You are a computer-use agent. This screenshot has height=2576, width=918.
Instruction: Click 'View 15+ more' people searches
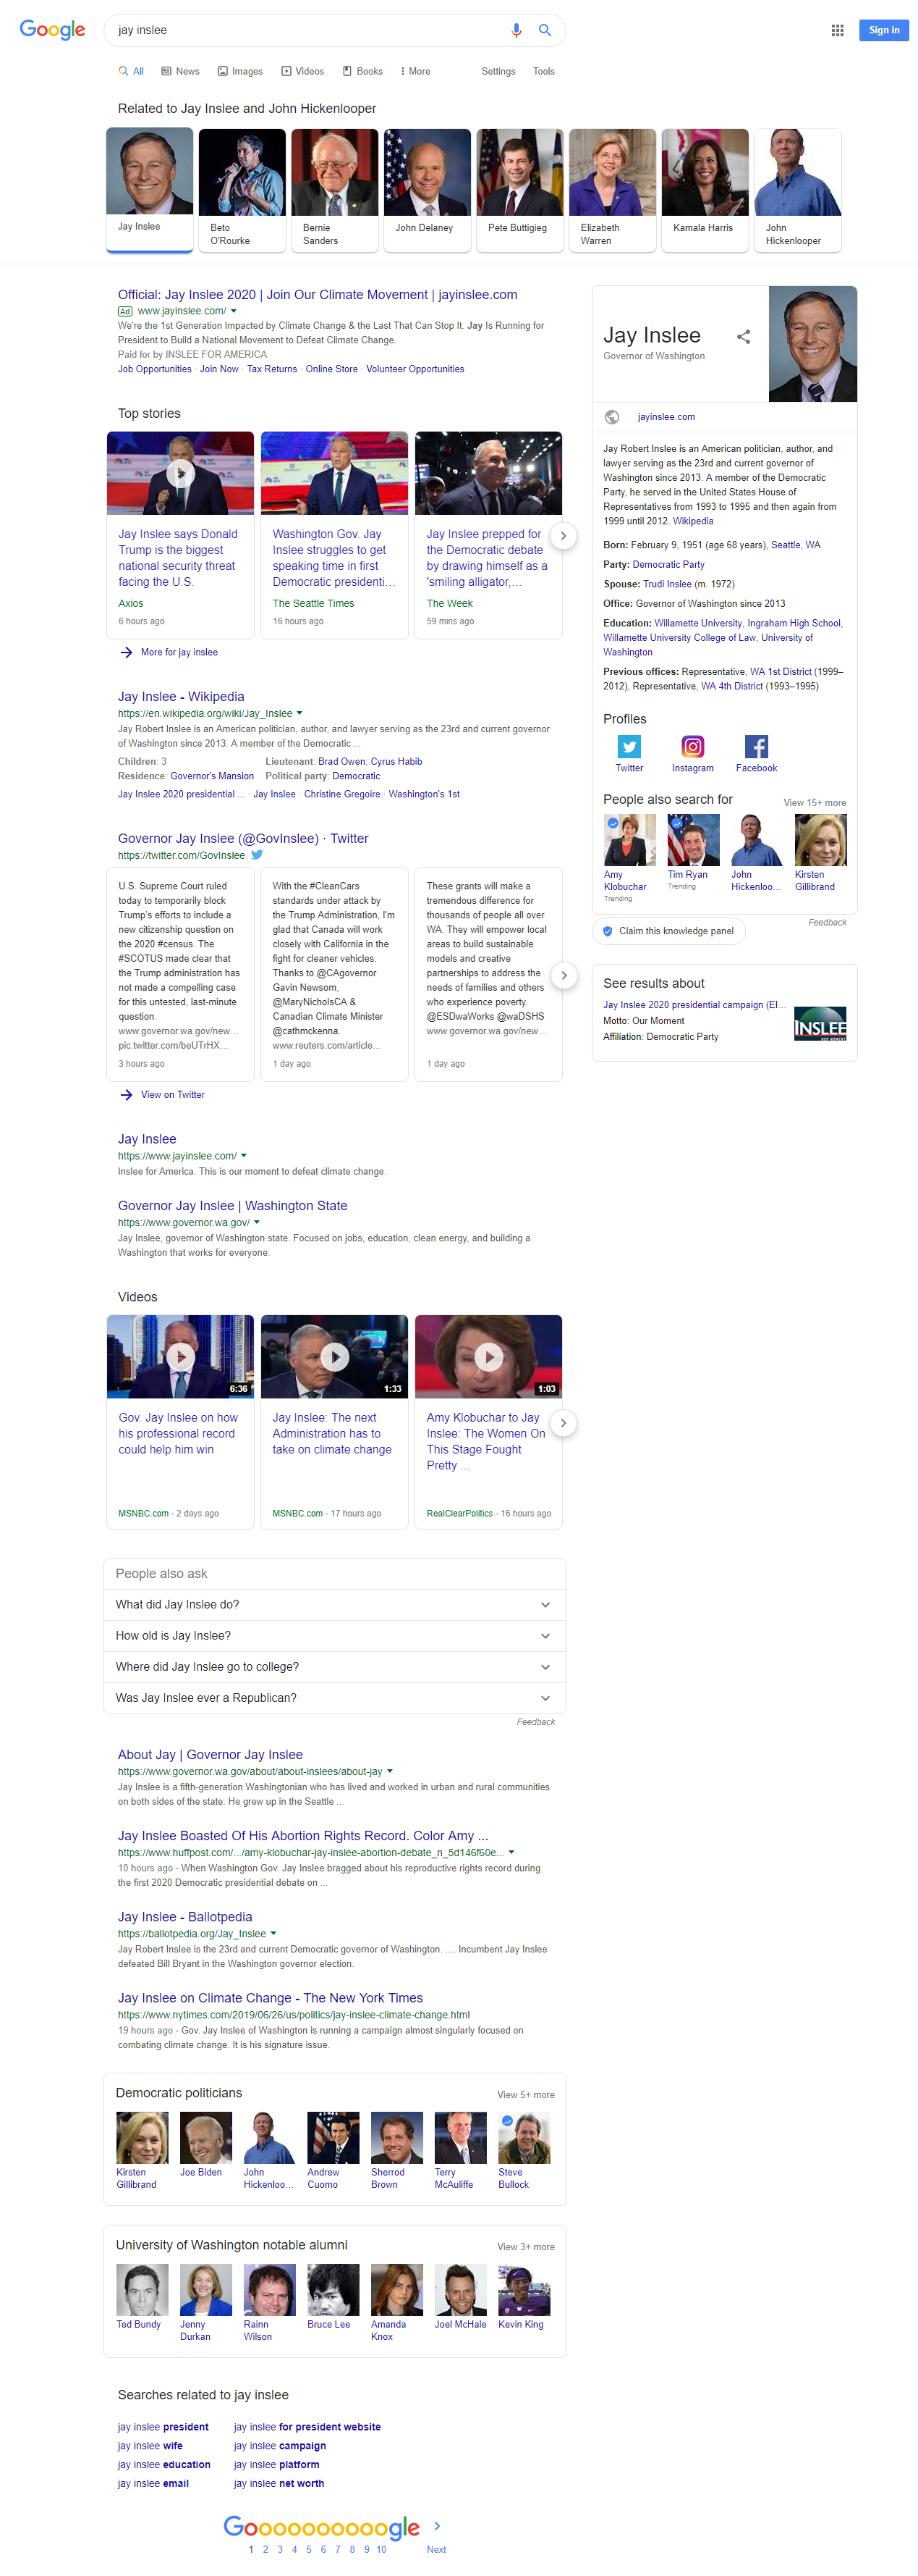coord(814,803)
